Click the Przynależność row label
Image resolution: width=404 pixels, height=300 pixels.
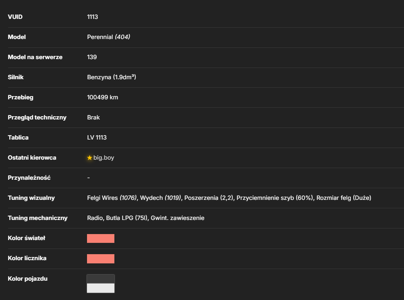(29, 178)
